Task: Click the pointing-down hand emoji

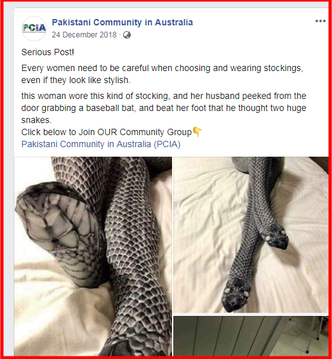Action: tap(197, 132)
